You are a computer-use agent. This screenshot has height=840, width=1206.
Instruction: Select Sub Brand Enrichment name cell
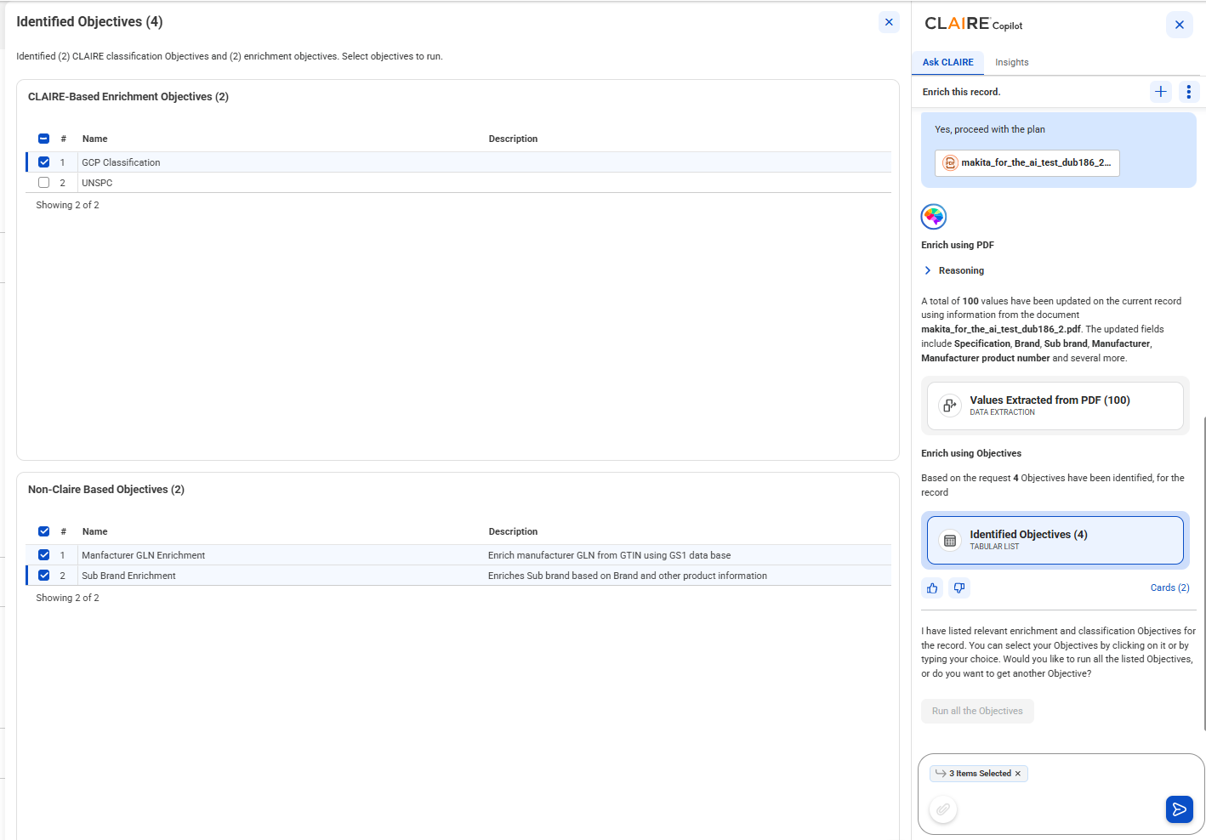pos(128,576)
